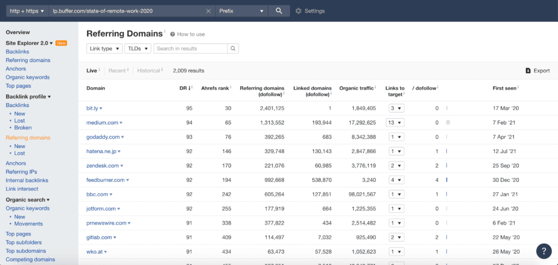
Task: Click the Export file icon
Action: tap(528, 70)
